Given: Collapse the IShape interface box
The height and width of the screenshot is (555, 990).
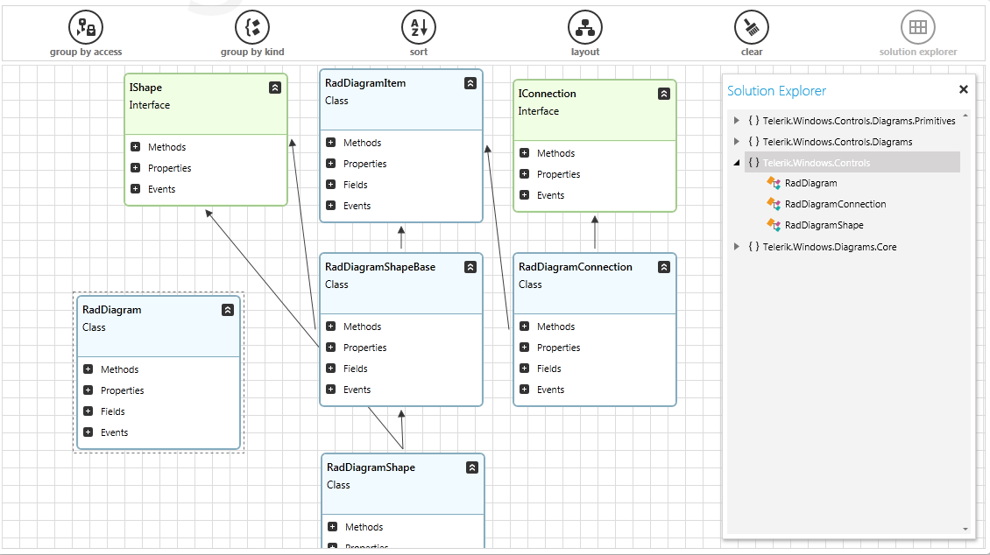Looking at the screenshot, I should point(275,88).
